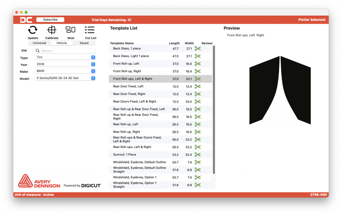Expand the Type dropdown showing Tint
This screenshot has height=215, width=342.
coord(65,57)
